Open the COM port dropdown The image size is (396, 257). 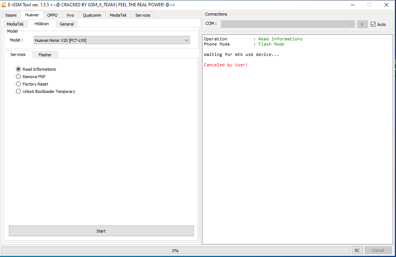pyautogui.click(x=352, y=24)
